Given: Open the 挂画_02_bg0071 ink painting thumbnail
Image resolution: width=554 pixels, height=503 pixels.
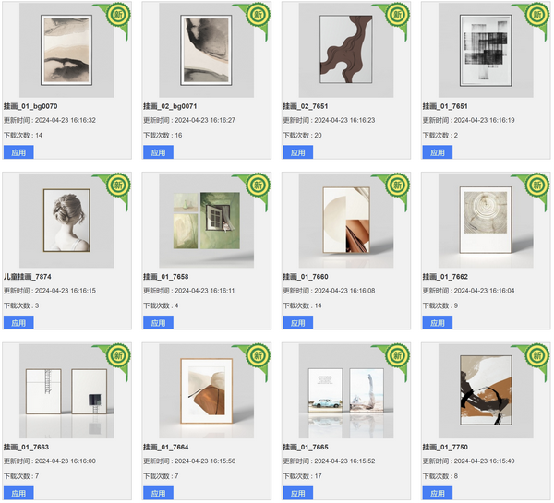Looking at the screenshot, I should pyautogui.click(x=206, y=50).
